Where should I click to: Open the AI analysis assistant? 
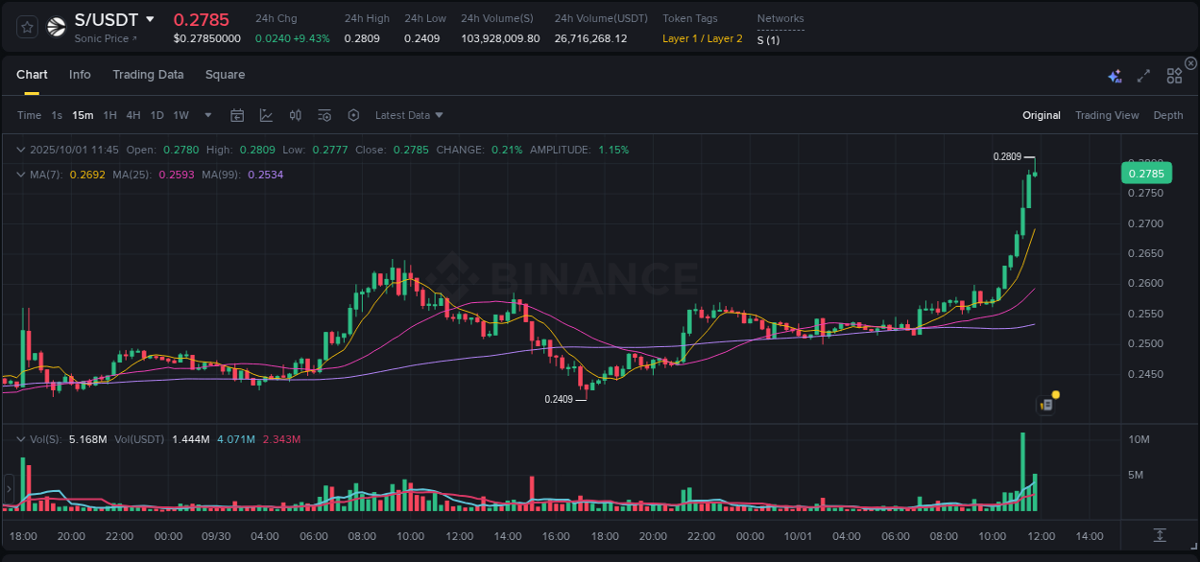pyautogui.click(x=1115, y=74)
